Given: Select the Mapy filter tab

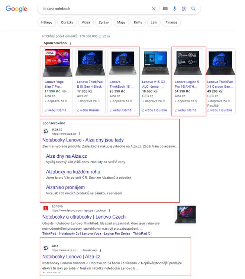Looking at the screenshot, I should coord(121,22).
